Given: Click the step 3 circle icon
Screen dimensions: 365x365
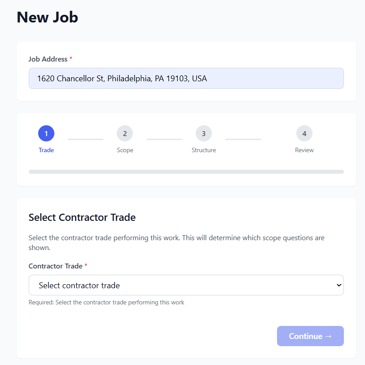Looking at the screenshot, I should (x=204, y=133).
